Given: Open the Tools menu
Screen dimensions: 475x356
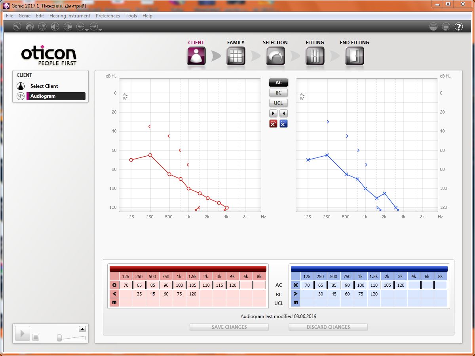Looking at the screenshot, I should click(x=131, y=16).
